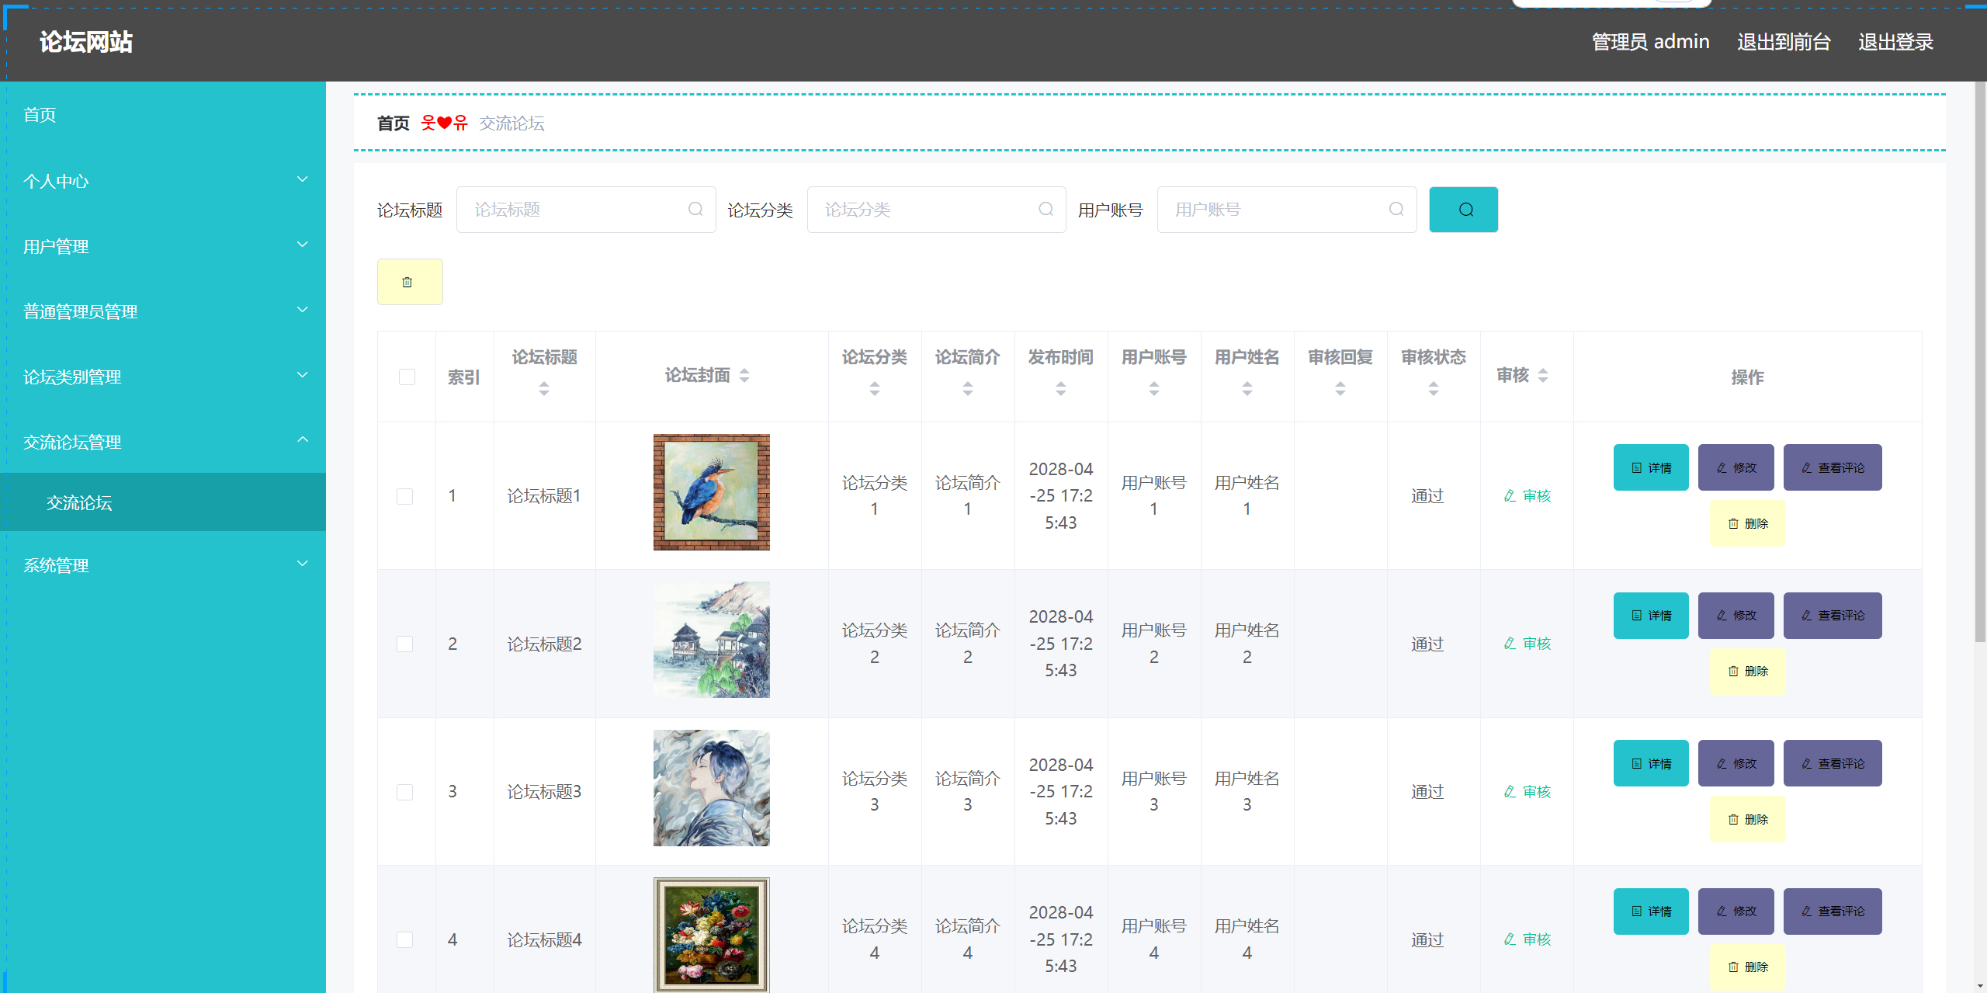This screenshot has height=993, width=1987.
Task: Click the teal search magnifier button
Action: coord(1463,210)
